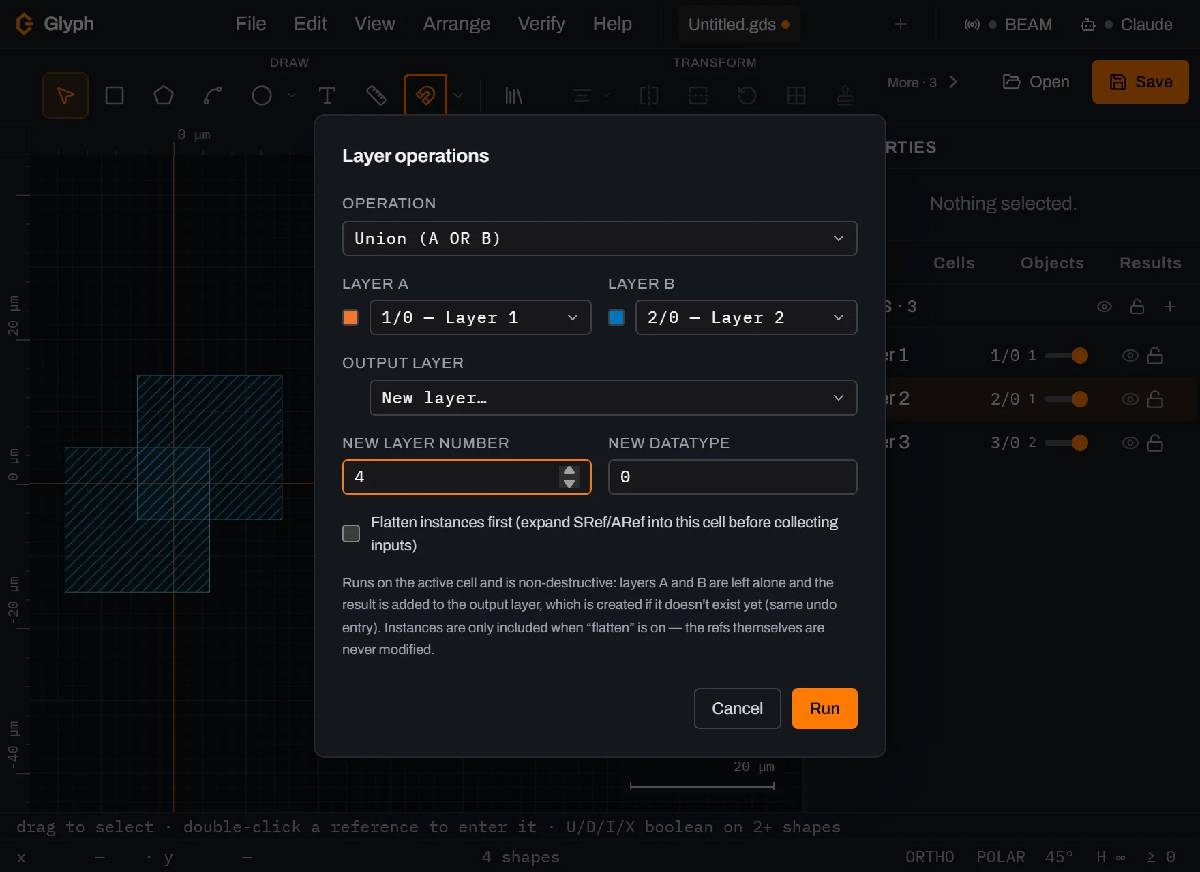Click the stamp icon in Transform group
This screenshot has width=1200, height=872.
[845, 95]
